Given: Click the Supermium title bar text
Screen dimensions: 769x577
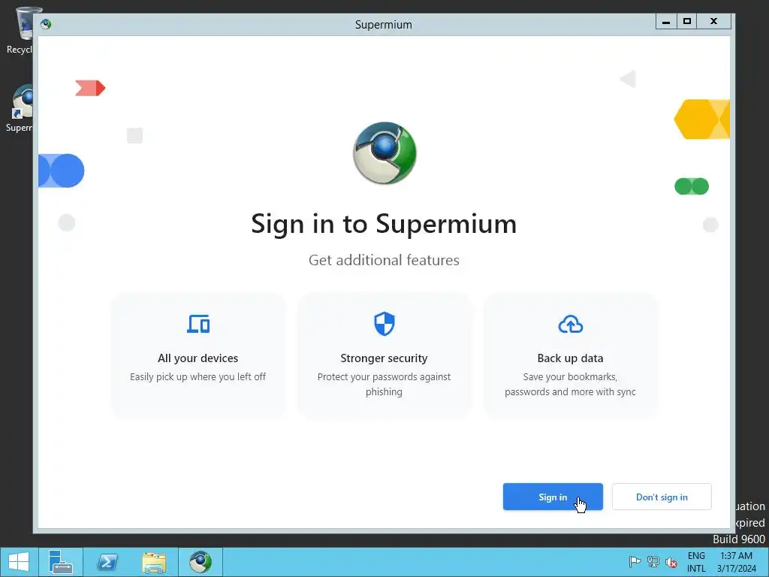Looking at the screenshot, I should pyautogui.click(x=384, y=25).
